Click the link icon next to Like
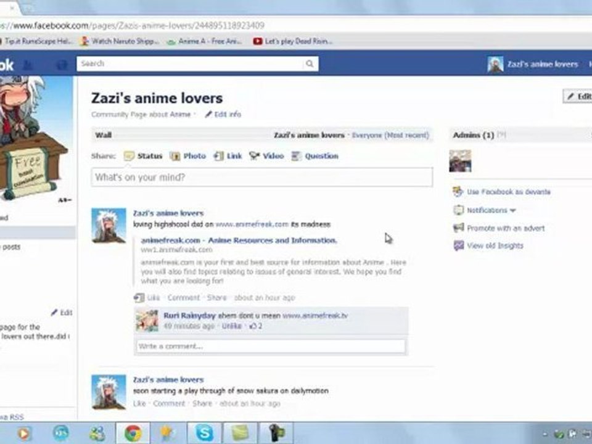This screenshot has width=592, height=444. click(139, 297)
